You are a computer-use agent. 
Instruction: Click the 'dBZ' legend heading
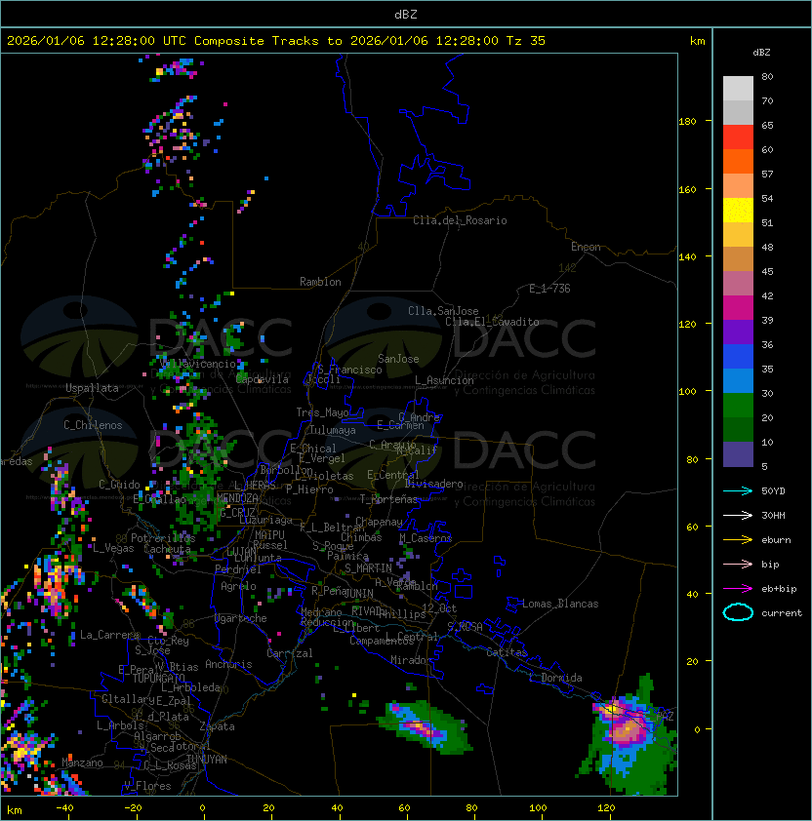(x=761, y=53)
